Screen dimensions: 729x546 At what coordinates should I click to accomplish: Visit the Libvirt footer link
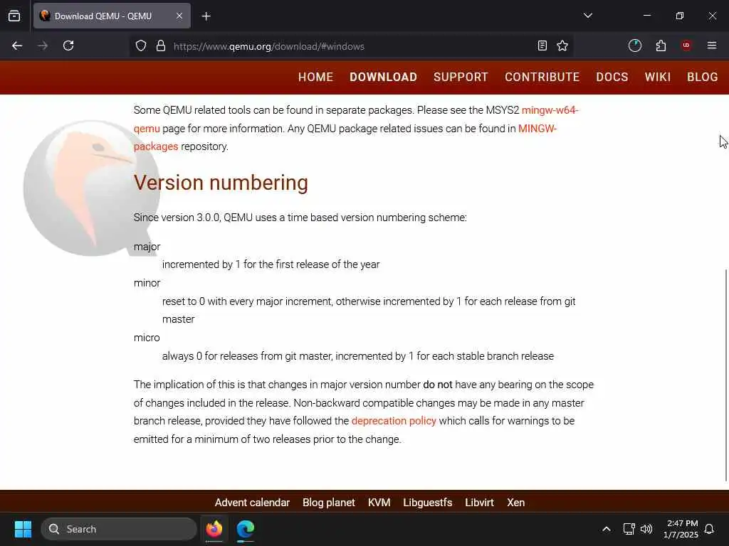[x=479, y=503]
